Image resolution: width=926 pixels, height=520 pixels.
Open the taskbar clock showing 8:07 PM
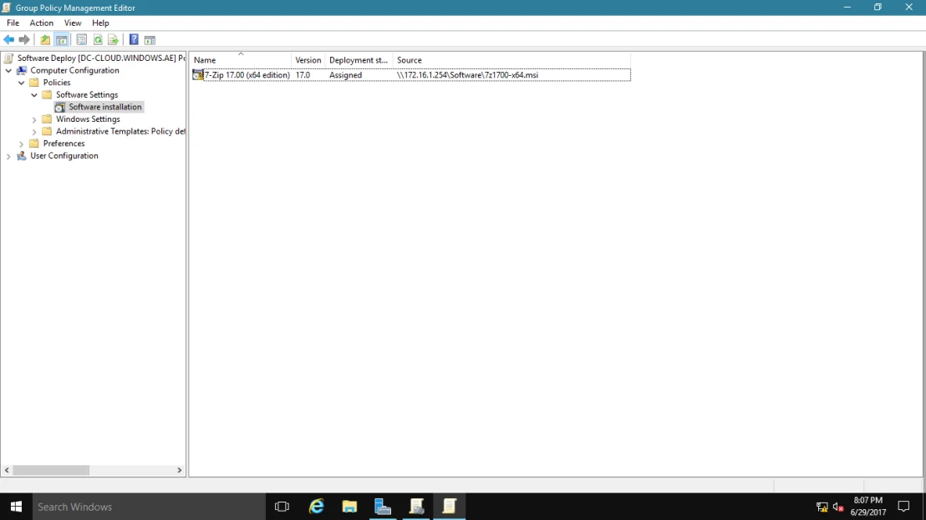868,507
